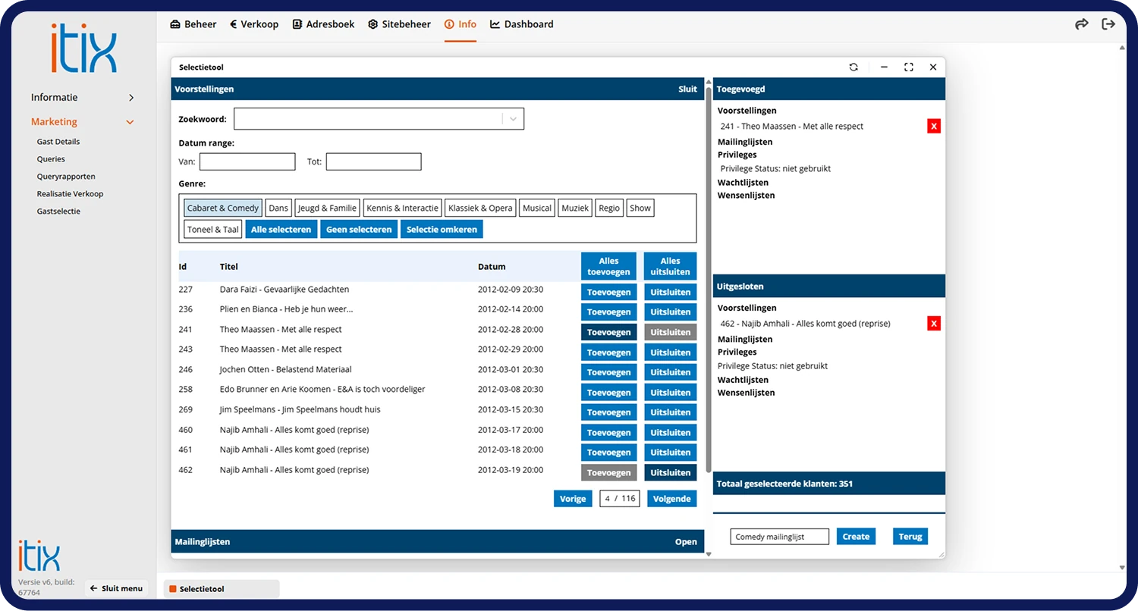The height and width of the screenshot is (611, 1138).
Task: Click the page number field 4 / 116
Action: pos(620,499)
